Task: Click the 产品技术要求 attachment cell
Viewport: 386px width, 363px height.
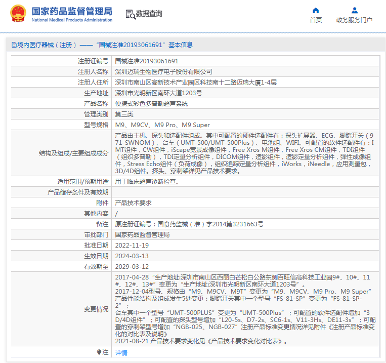Action: (x=133, y=203)
